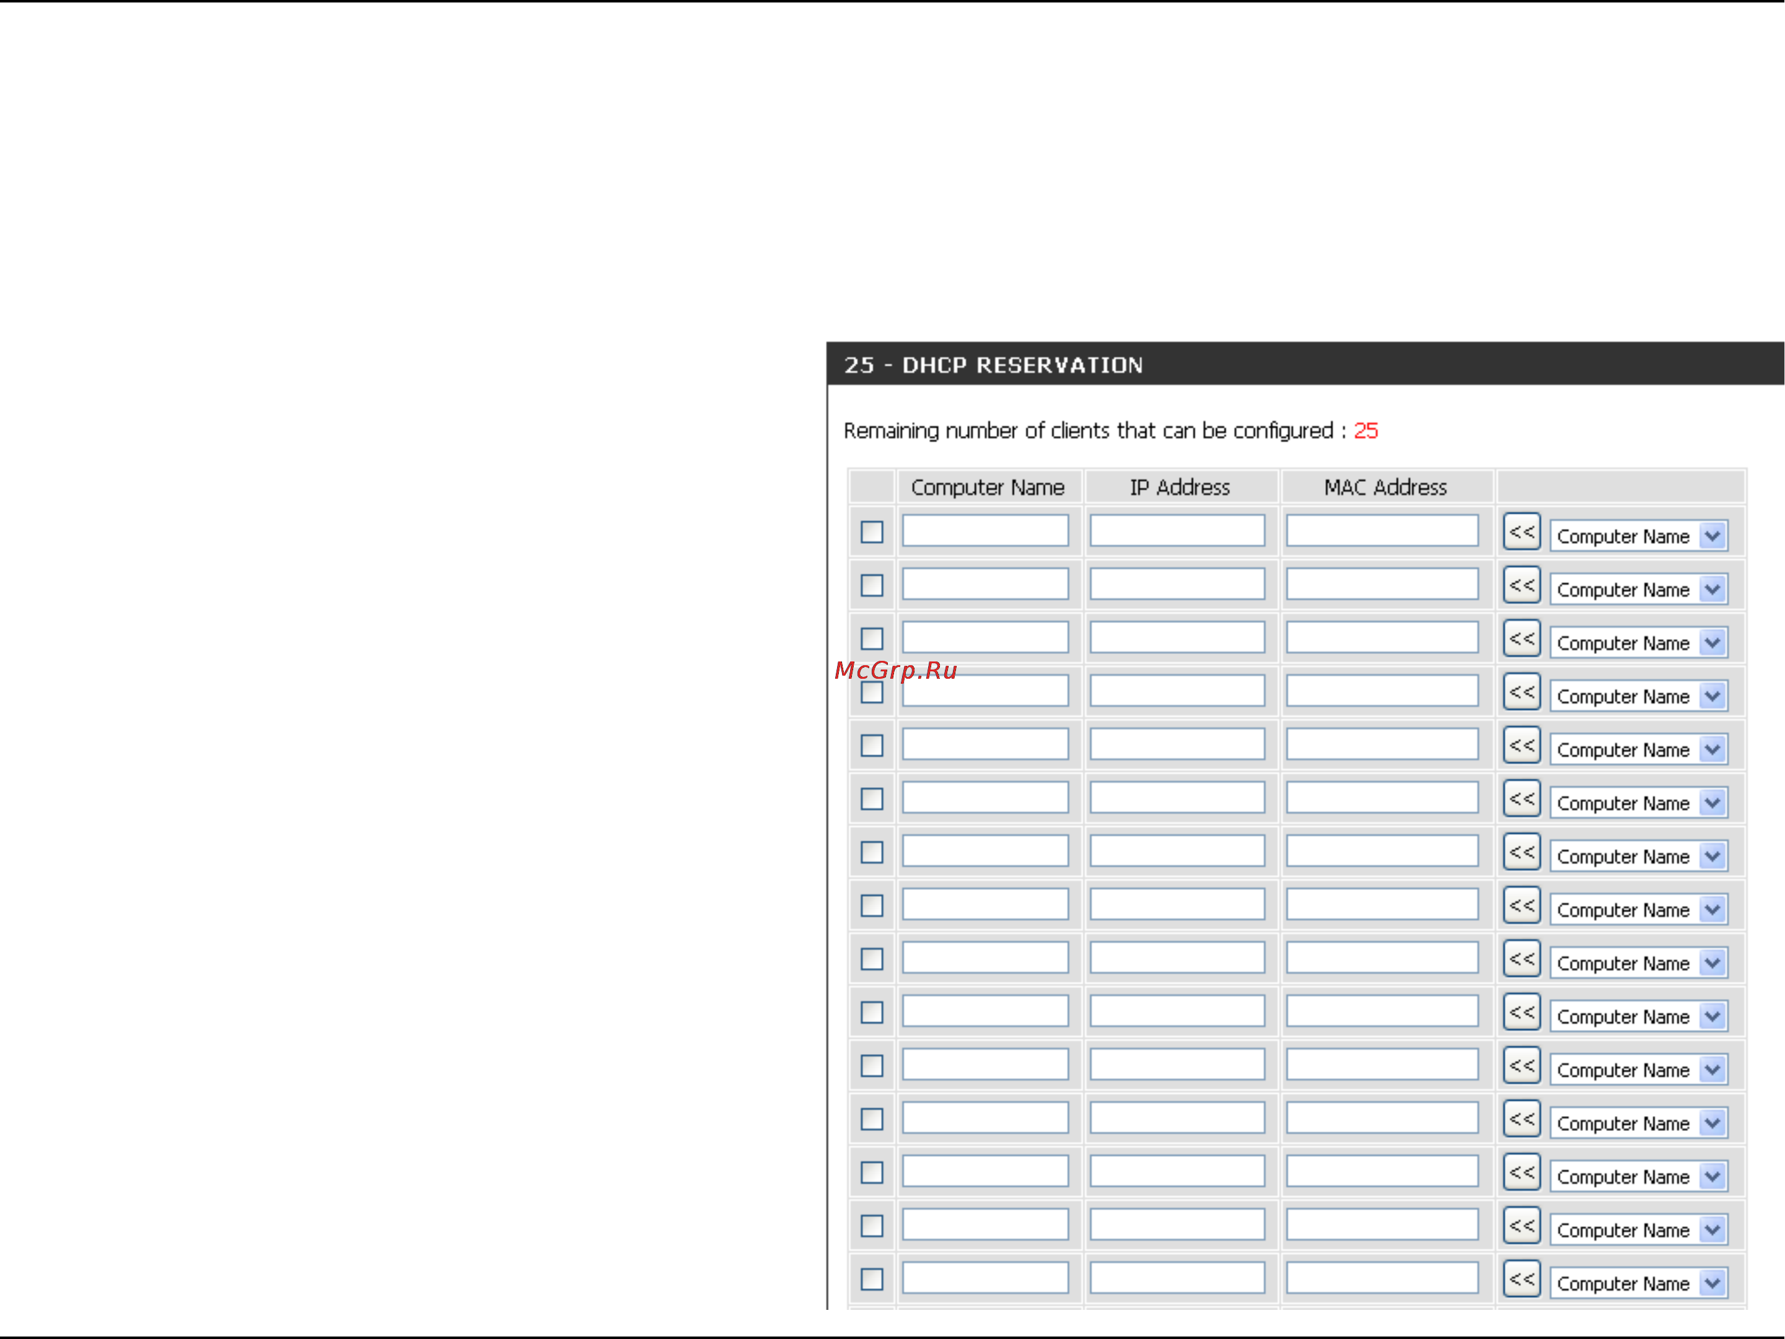This screenshot has height=1339, width=1785.
Task: Open the seventh row's Computer Name dropdown
Action: click(1639, 856)
